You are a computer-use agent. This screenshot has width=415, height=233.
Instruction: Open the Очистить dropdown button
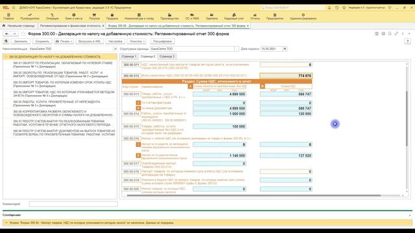coord(137,41)
